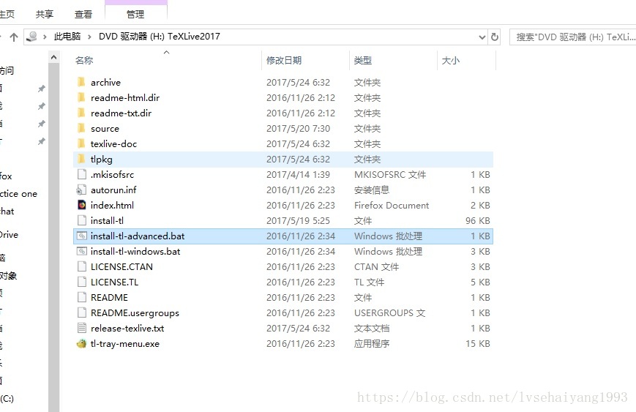Select the file name index.html
The height and width of the screenshot is (412, 636).
112,205
